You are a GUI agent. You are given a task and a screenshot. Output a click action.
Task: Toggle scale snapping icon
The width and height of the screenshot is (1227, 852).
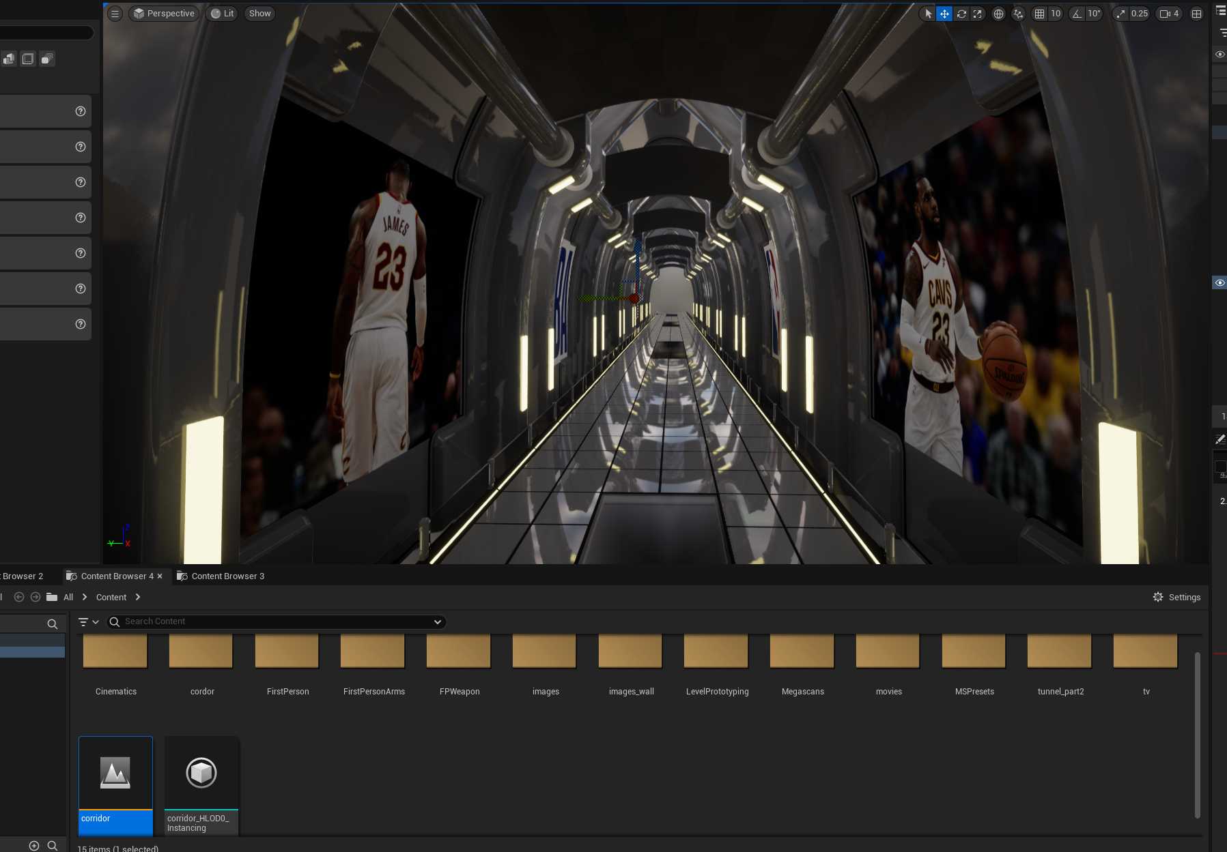pyautogui.click(x=1120, y=14)
